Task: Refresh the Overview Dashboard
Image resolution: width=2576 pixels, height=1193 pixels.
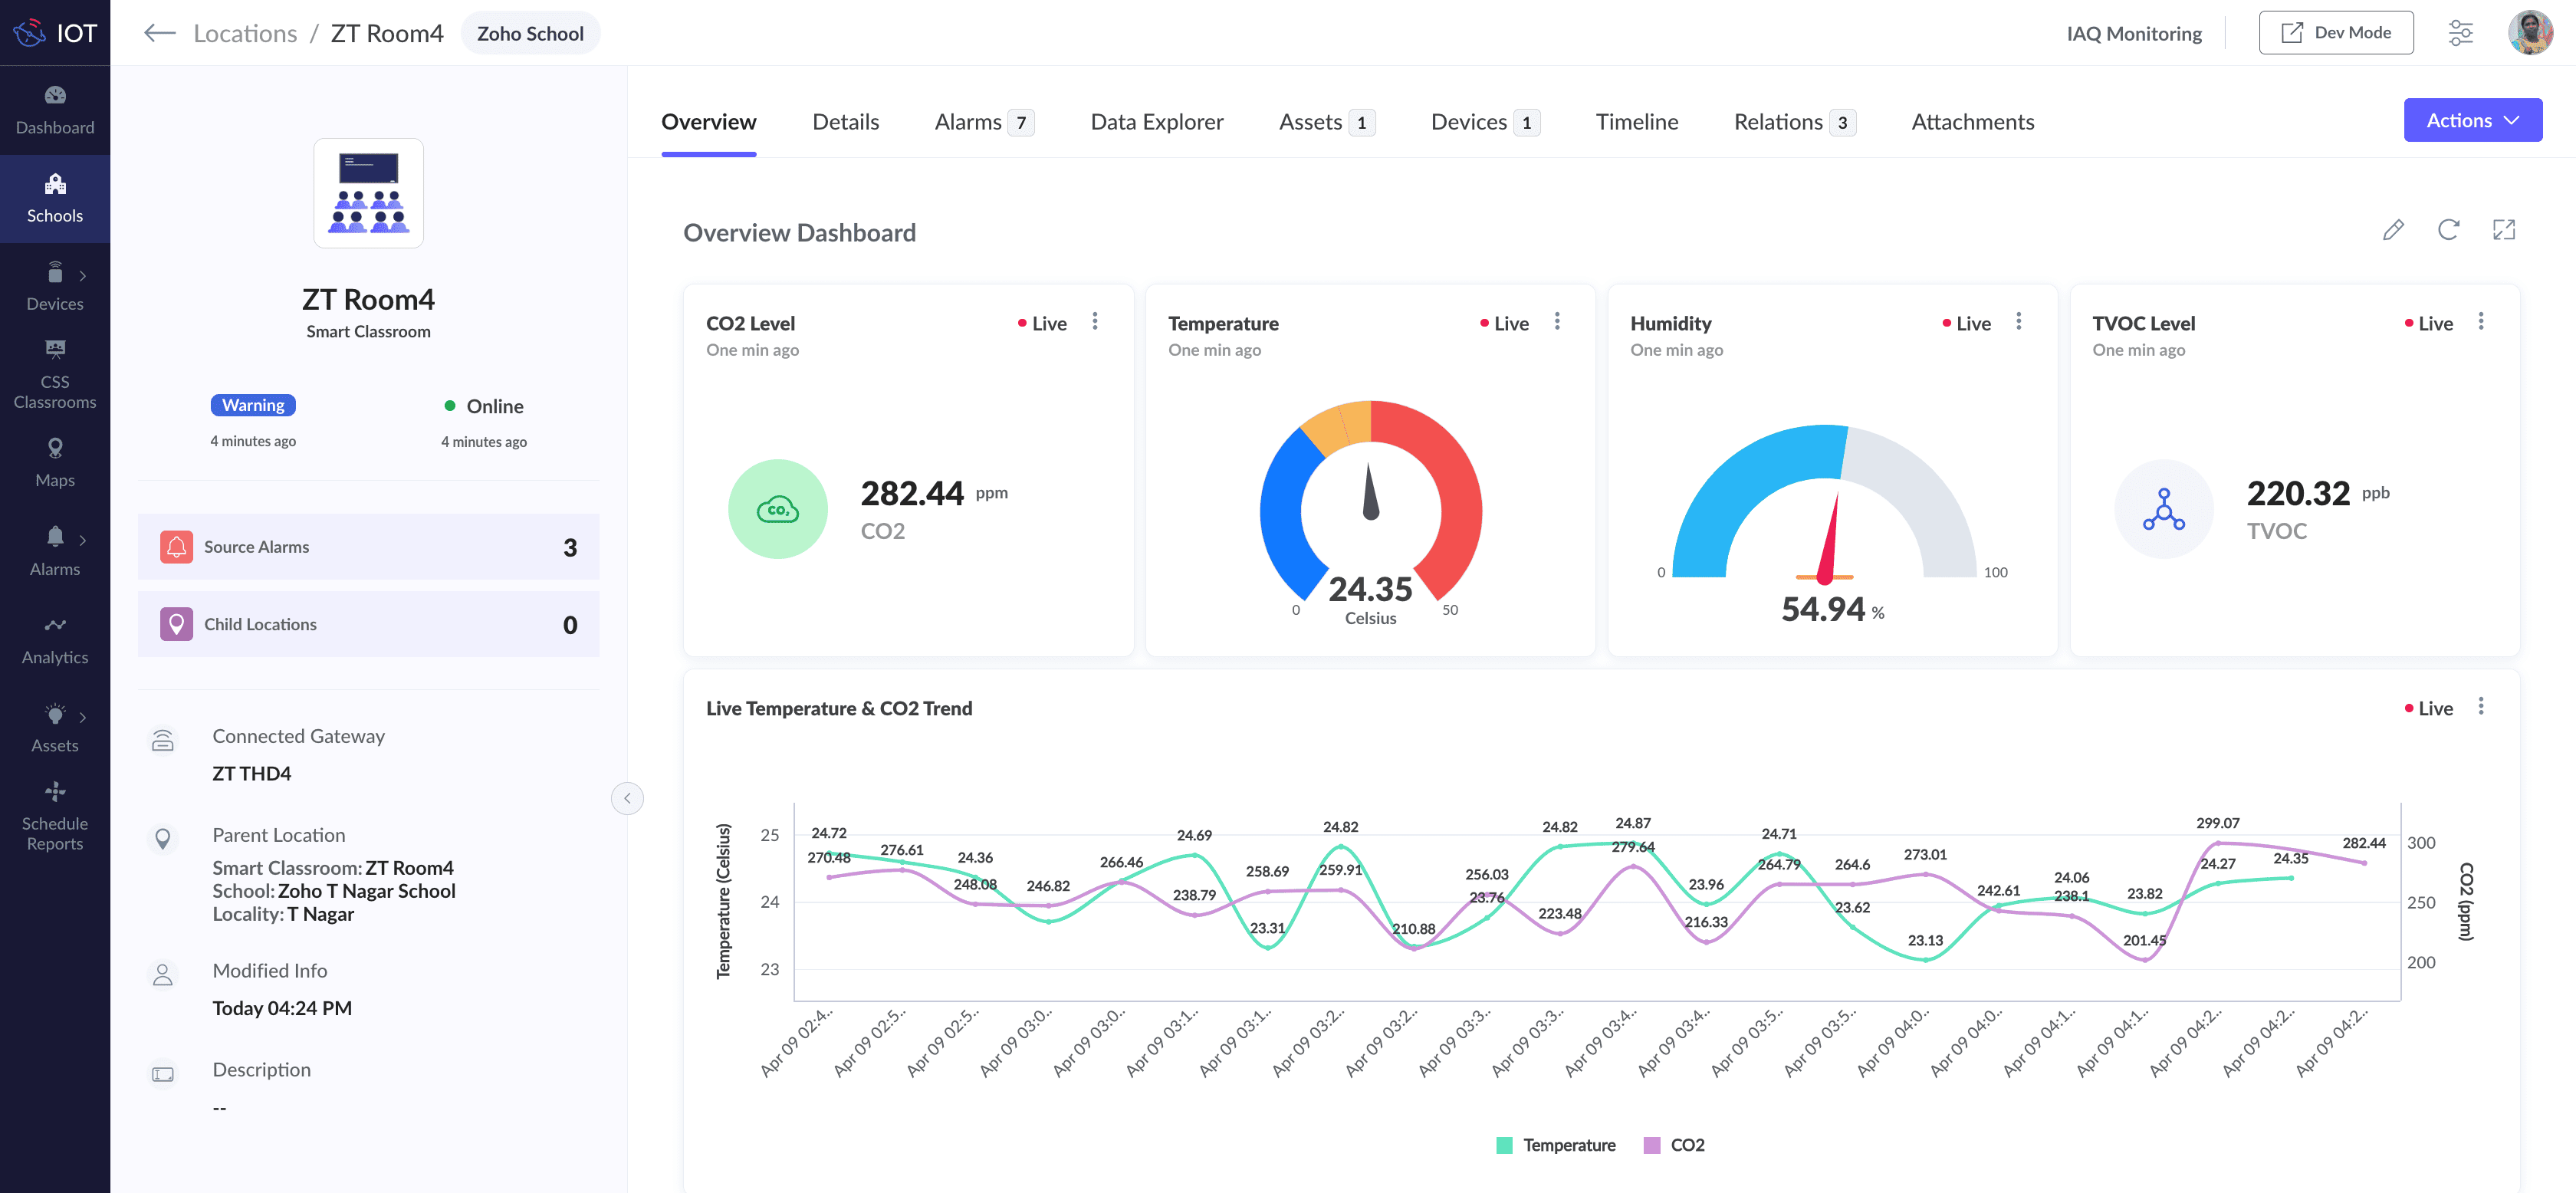Action: [2447, 230]
